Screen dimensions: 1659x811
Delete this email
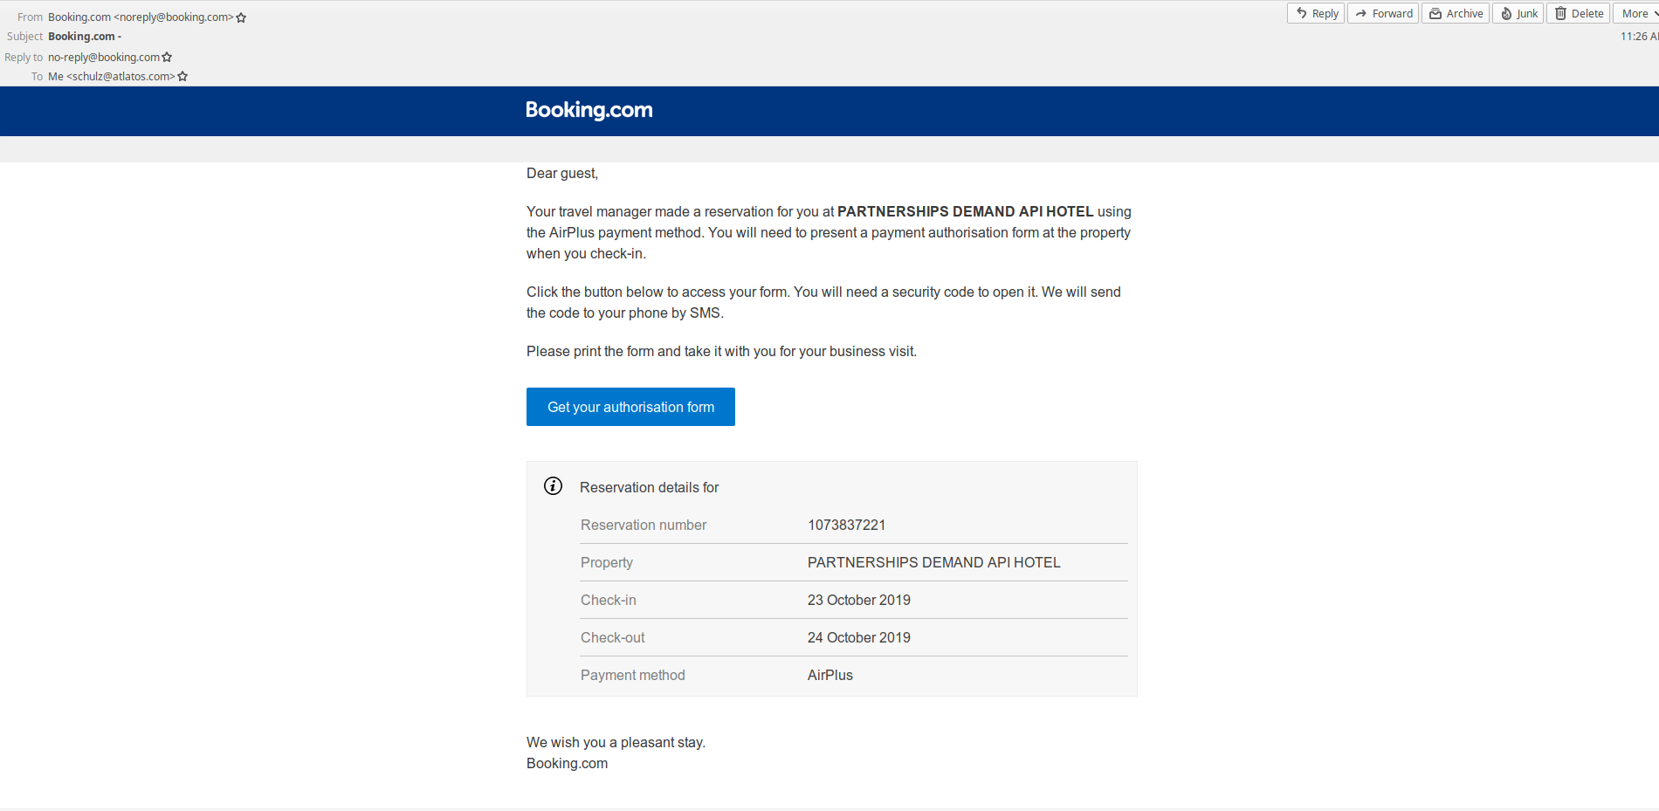(x=1579, y=13)
